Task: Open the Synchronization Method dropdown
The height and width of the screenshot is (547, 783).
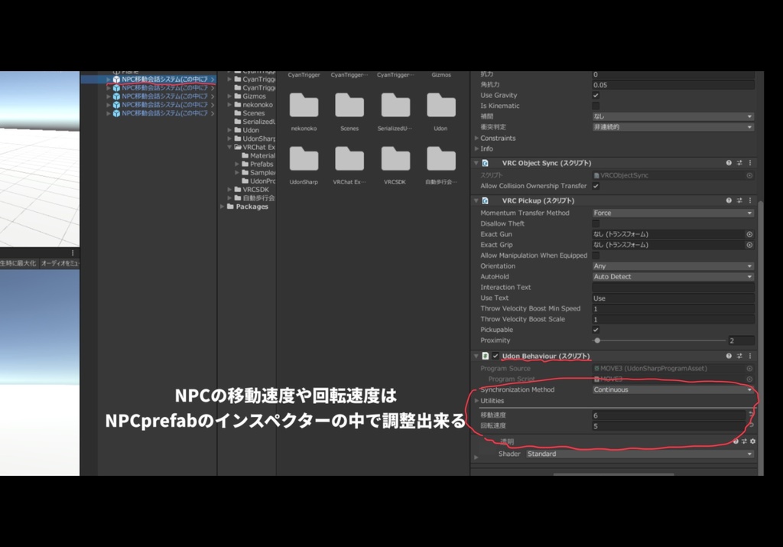Action: (x=673, y=389)
